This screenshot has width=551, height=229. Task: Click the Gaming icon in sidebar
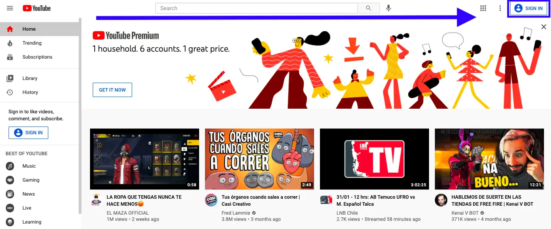pyautogui.click(x=10, y=180)
